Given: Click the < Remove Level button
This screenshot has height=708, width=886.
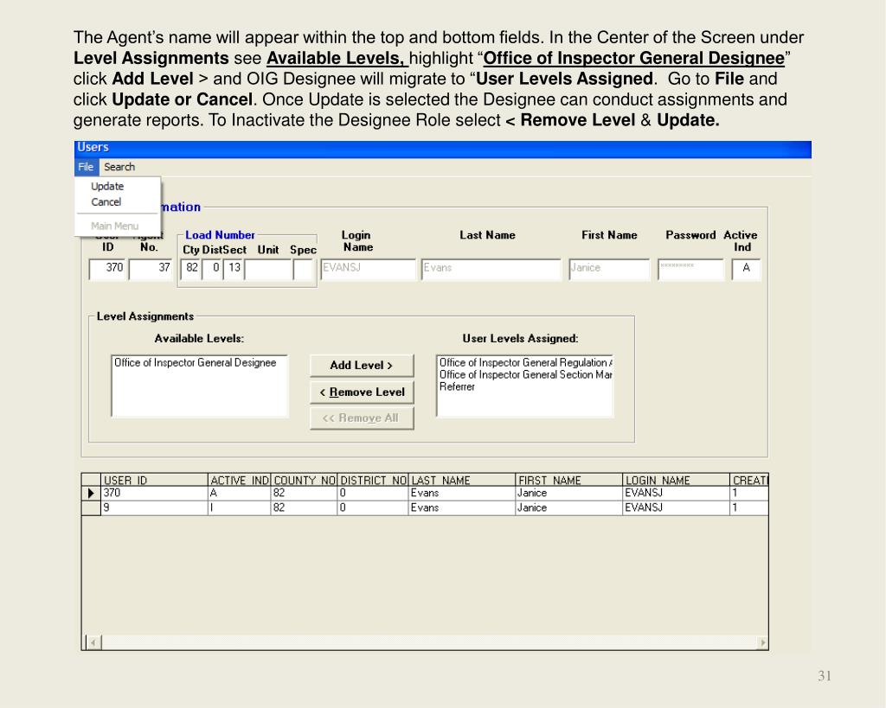Looking at the screenshot, I should click(x=362, y=392).
